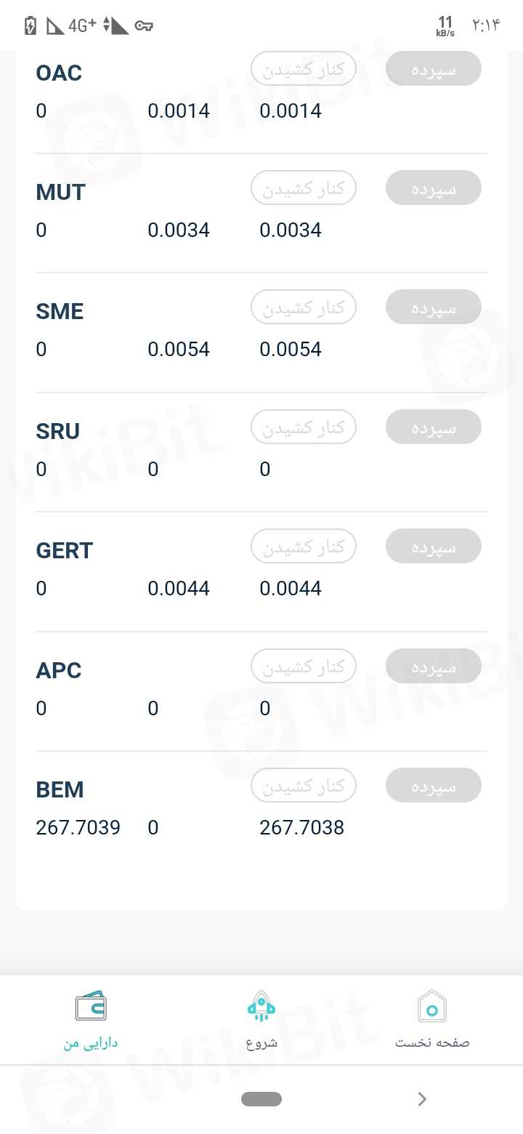Image resolution: width=523 pixels, height=1134 pixels.
Task: Open the wallet icon for My Assets
Action: (91, 1007)
